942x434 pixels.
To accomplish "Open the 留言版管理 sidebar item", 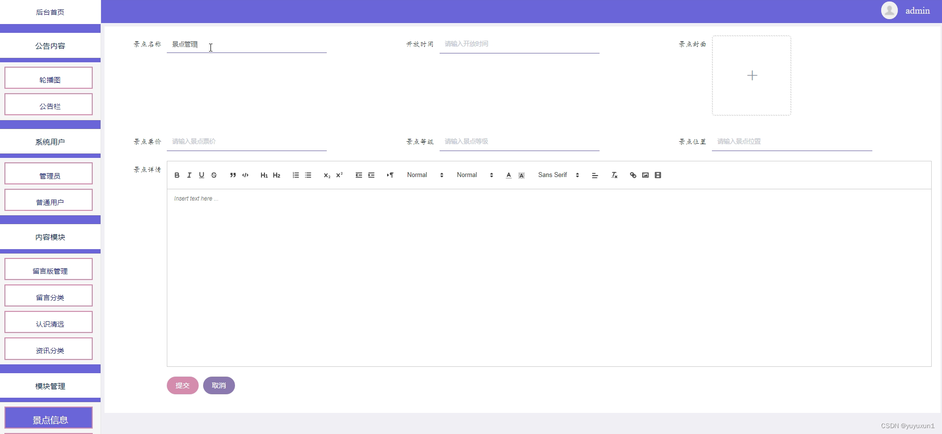I will (x=49, y=269).
